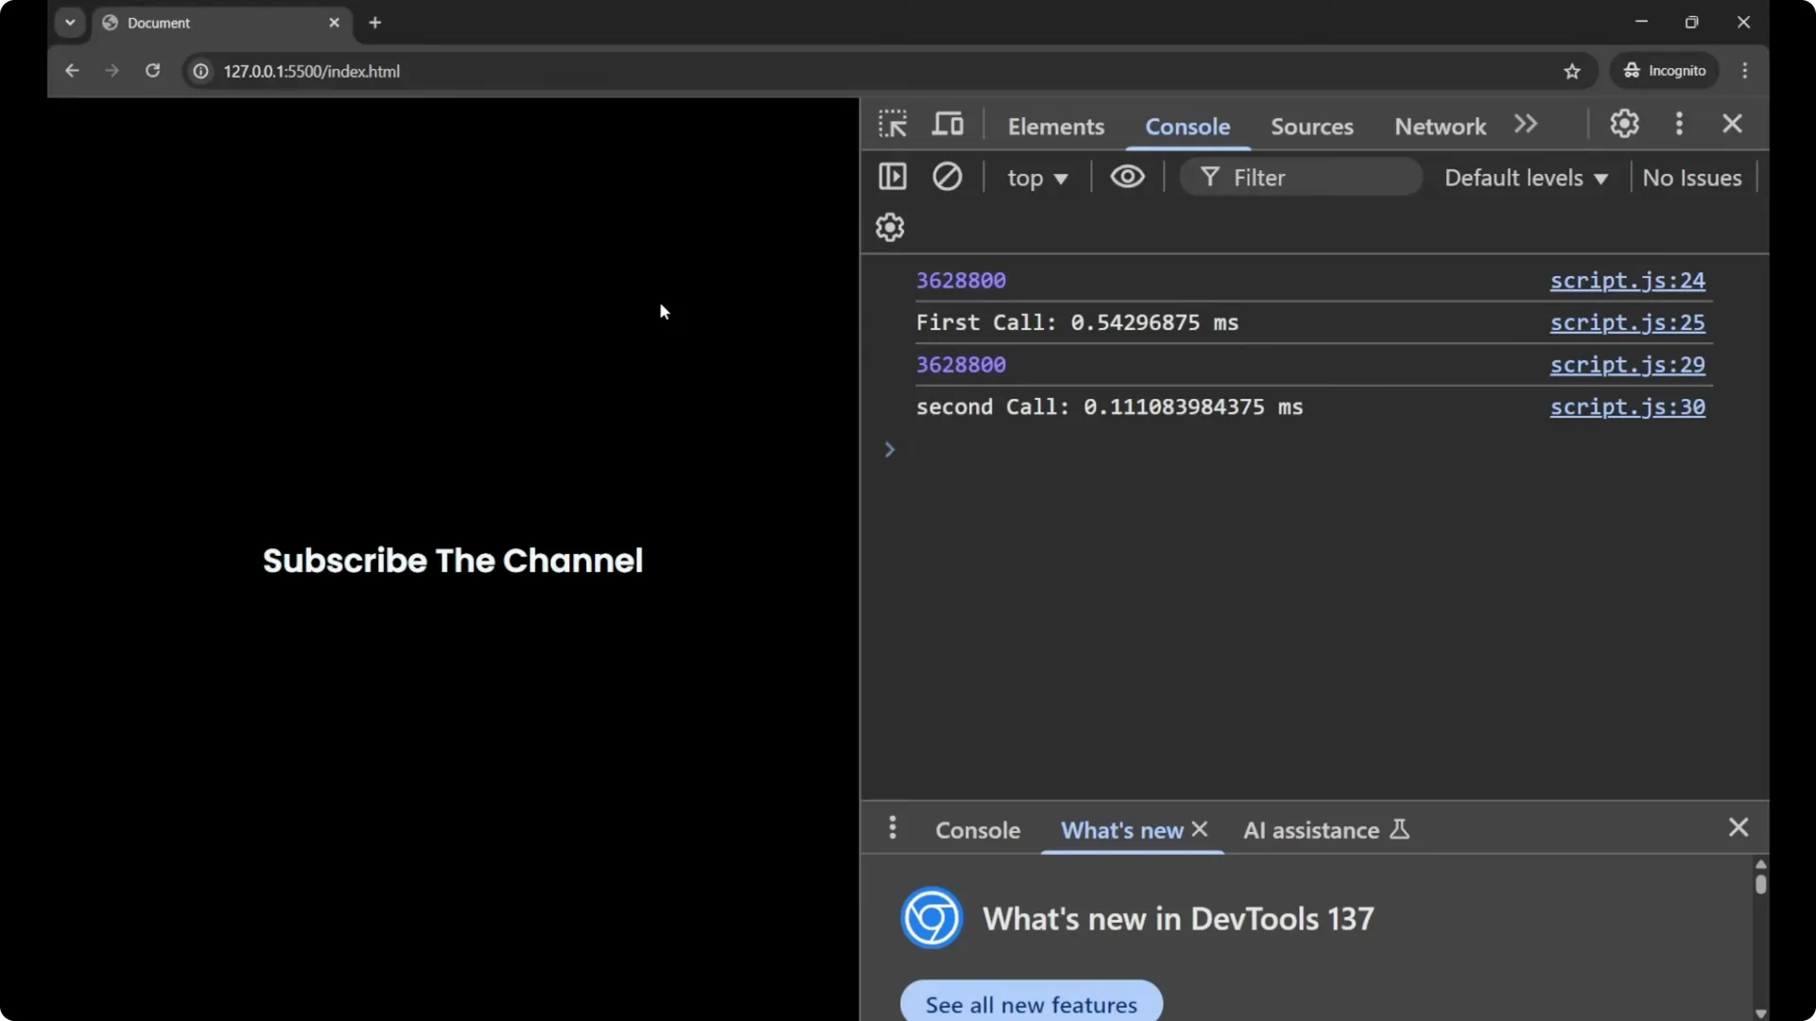The image size is (1816, 1021).
Task: Create live expression with eye icon
Action: (1126, 177)
